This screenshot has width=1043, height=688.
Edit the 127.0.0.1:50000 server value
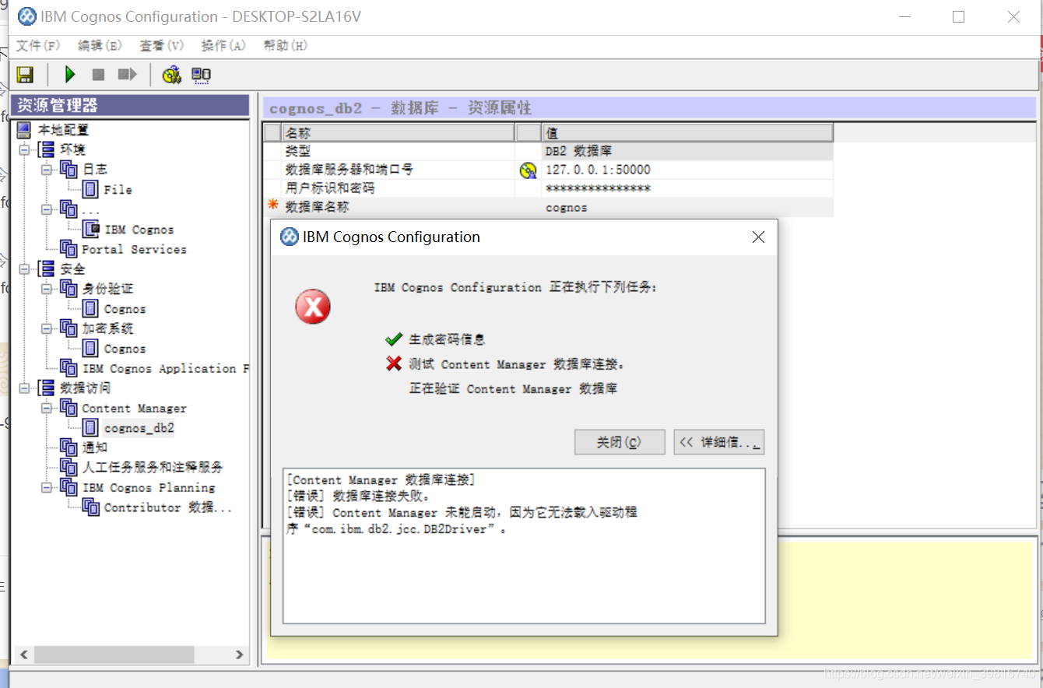tap(687, 170)
